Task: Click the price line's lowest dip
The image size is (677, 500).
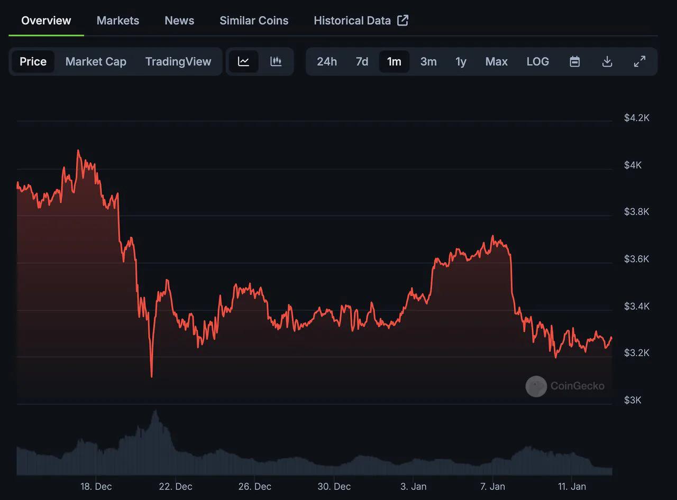Action: [x=152, y=376]
